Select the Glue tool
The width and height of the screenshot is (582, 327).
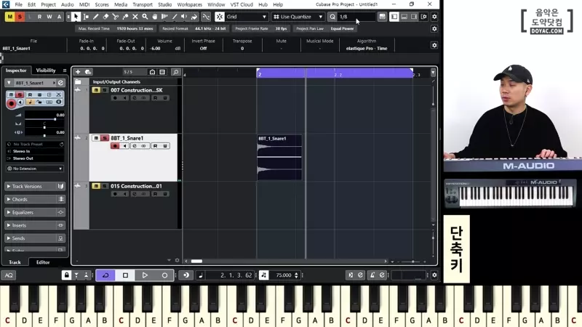pos(125,17)
